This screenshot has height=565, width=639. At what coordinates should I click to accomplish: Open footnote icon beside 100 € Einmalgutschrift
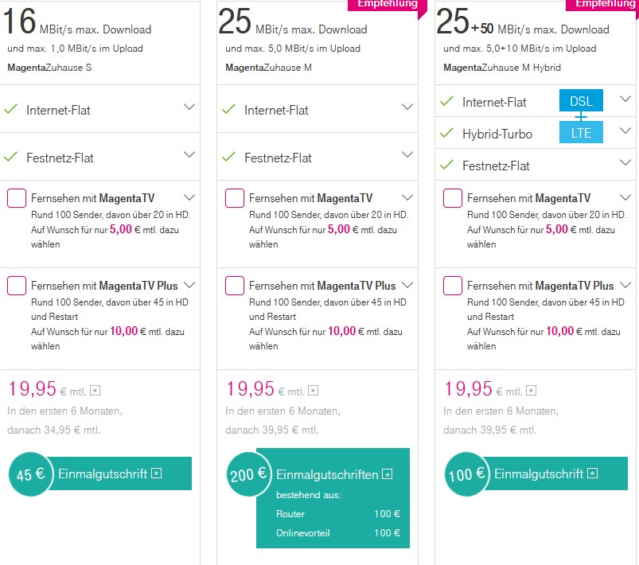point(593,473)
